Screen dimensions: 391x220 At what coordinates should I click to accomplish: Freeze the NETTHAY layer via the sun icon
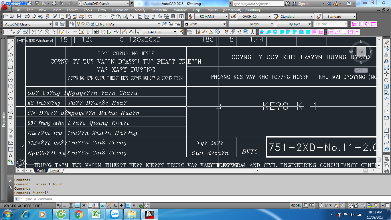click(x=83, y=24)
